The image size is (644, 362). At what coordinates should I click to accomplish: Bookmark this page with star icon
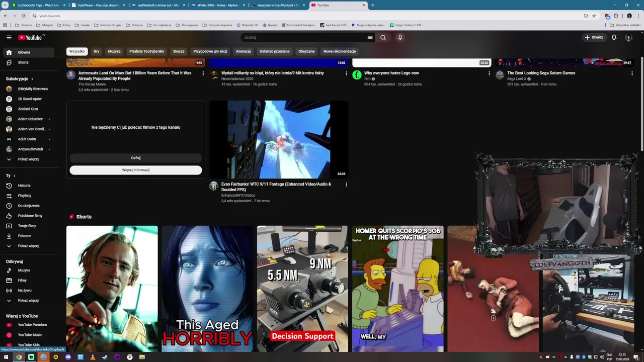tap(594, 16)
